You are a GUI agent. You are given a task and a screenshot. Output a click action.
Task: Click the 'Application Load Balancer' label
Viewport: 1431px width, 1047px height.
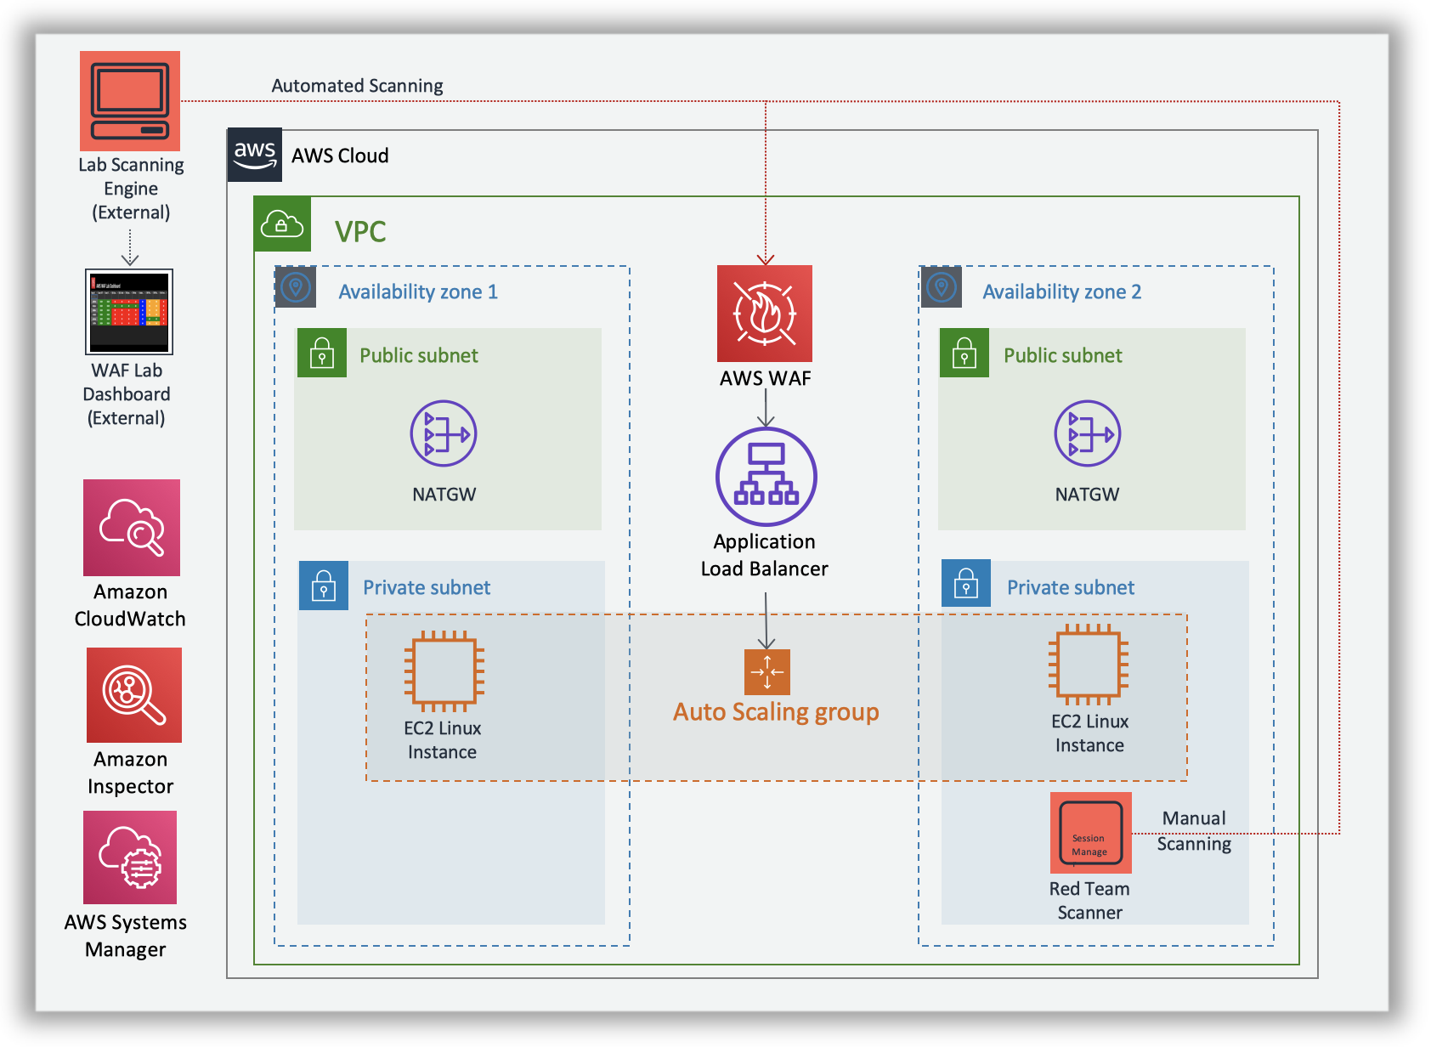[x=765, y=555]
